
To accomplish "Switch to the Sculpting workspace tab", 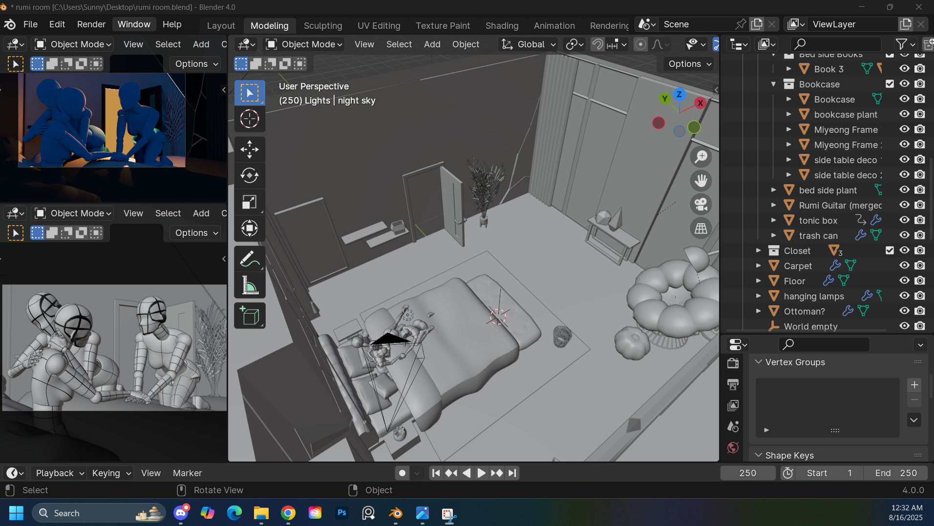I will [x=323, y=25].
